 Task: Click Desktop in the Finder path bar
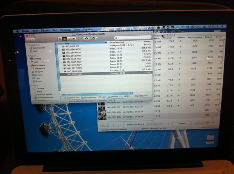[113, 97]
